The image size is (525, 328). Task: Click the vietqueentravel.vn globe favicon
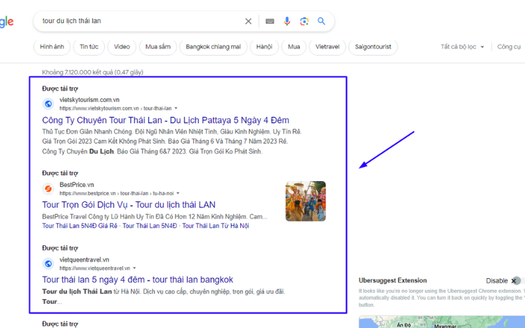pyautogui.click(x=48, y=264)
